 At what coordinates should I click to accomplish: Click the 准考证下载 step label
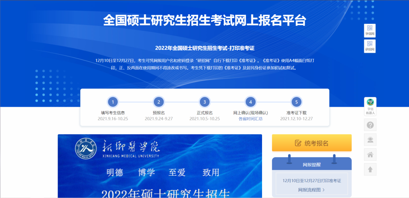coord(296,113)
